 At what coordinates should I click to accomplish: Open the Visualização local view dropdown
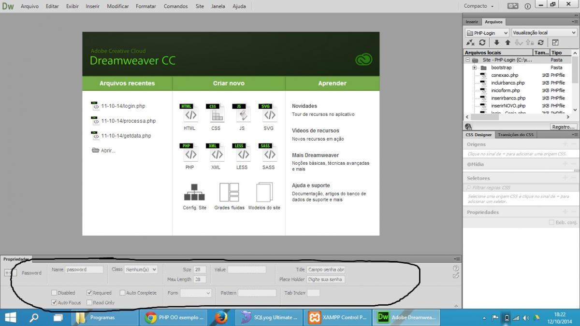point(544,33)
